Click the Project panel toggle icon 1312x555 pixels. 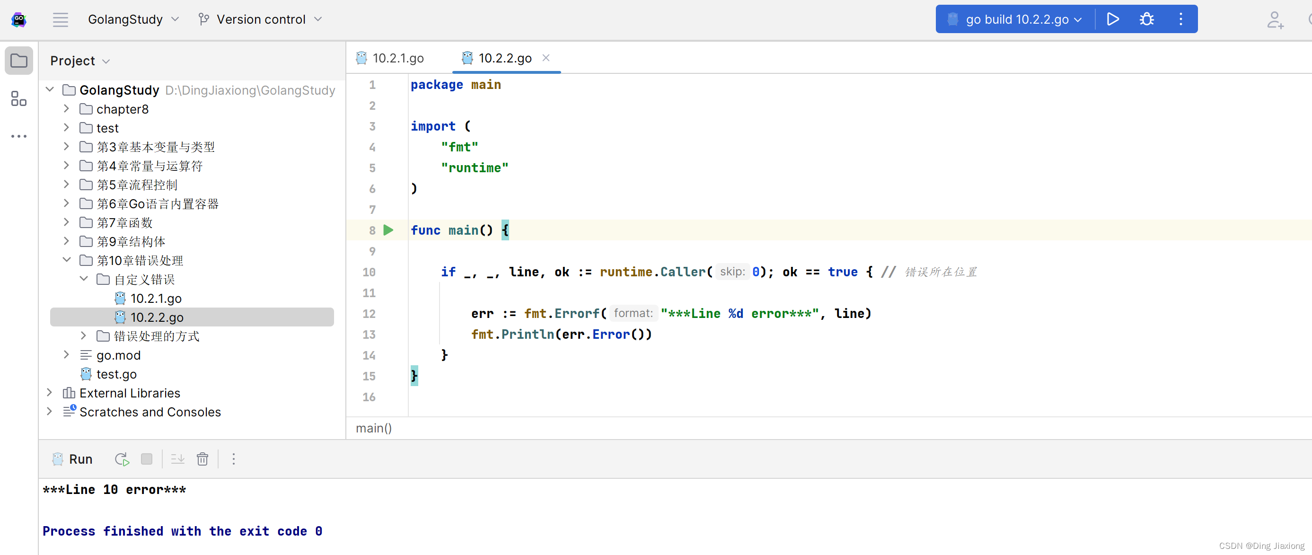coord(18,60)
